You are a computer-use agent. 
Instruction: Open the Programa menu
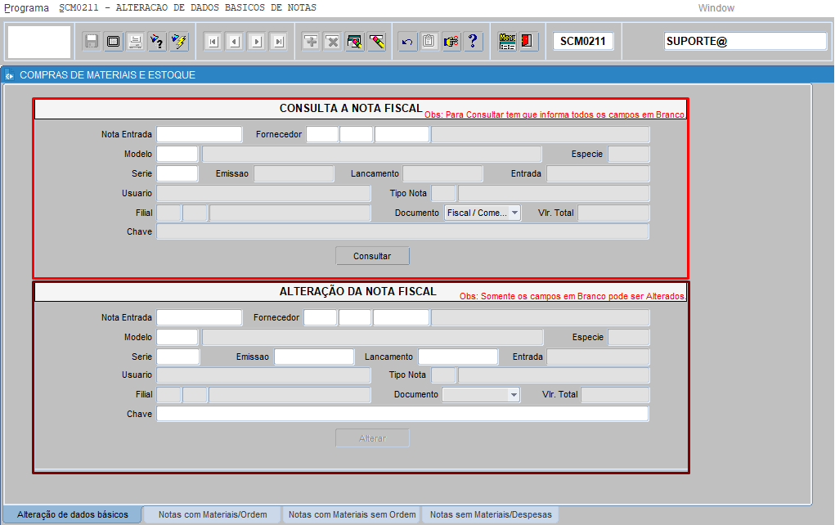tap(27, 8)
